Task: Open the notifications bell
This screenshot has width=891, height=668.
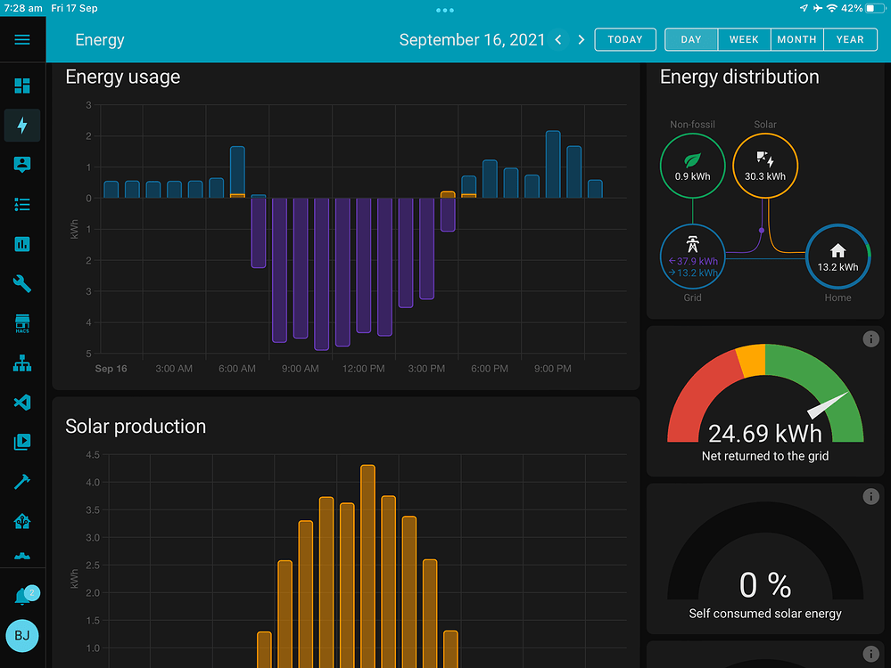Action: click(23, 597)
